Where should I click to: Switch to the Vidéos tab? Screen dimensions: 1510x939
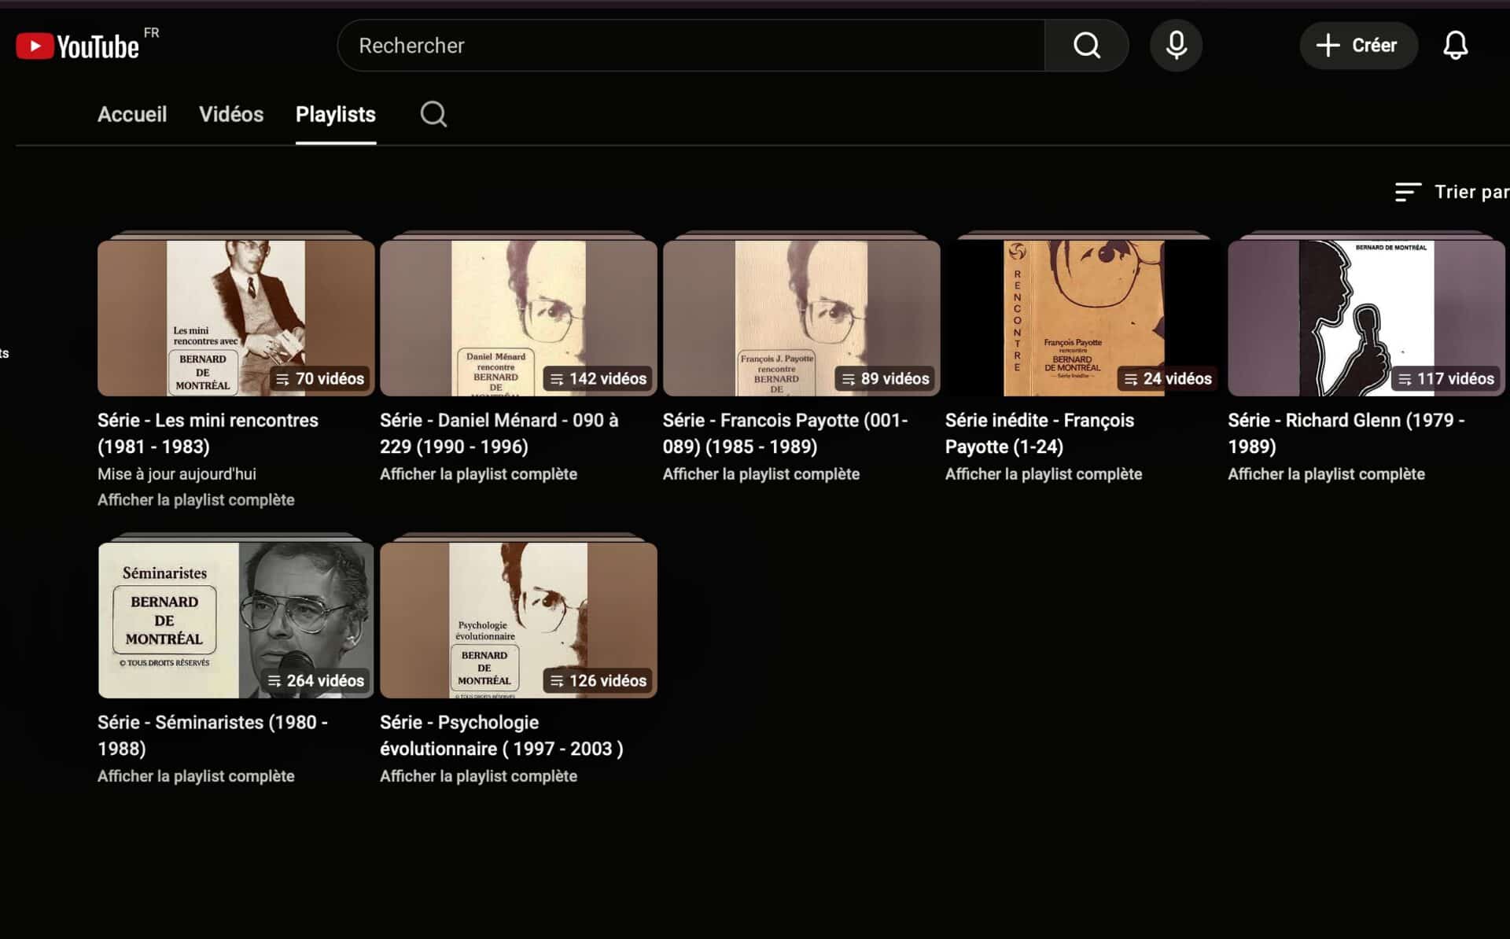231,115
